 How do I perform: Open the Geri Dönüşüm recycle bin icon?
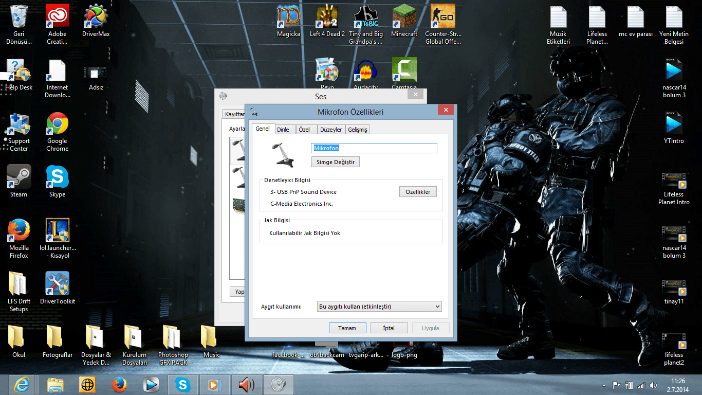click(19, 24)
